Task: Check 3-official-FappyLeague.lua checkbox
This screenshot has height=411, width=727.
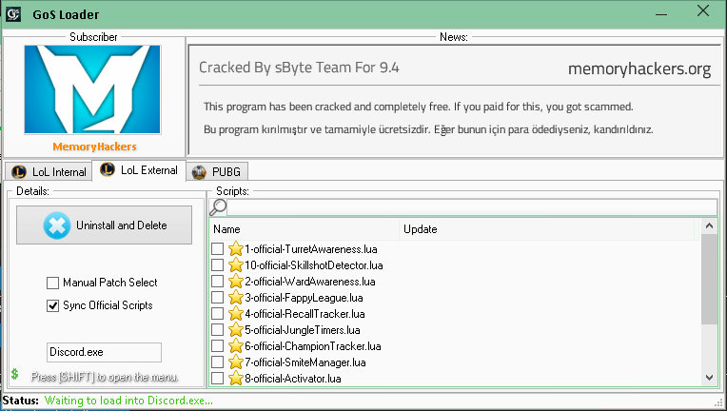Action: 218,298
